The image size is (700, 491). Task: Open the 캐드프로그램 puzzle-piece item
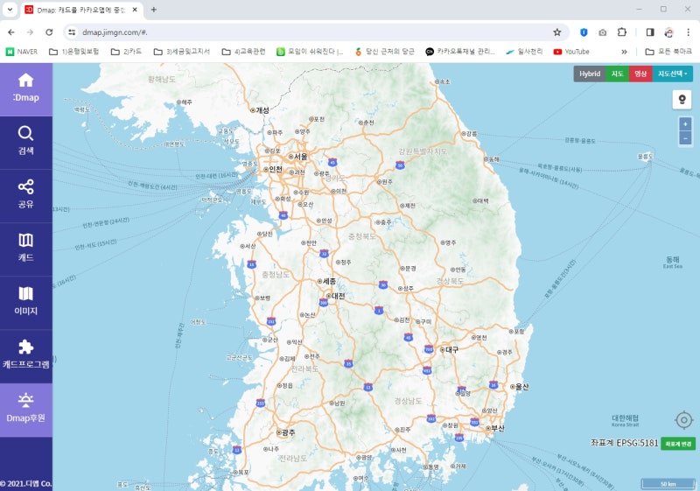pyautogui.click(x=26, y=355)
